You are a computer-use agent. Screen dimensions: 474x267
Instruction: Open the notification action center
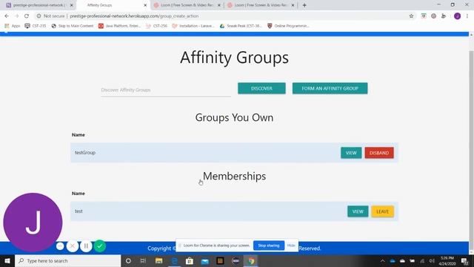click(x=465, y=261)
